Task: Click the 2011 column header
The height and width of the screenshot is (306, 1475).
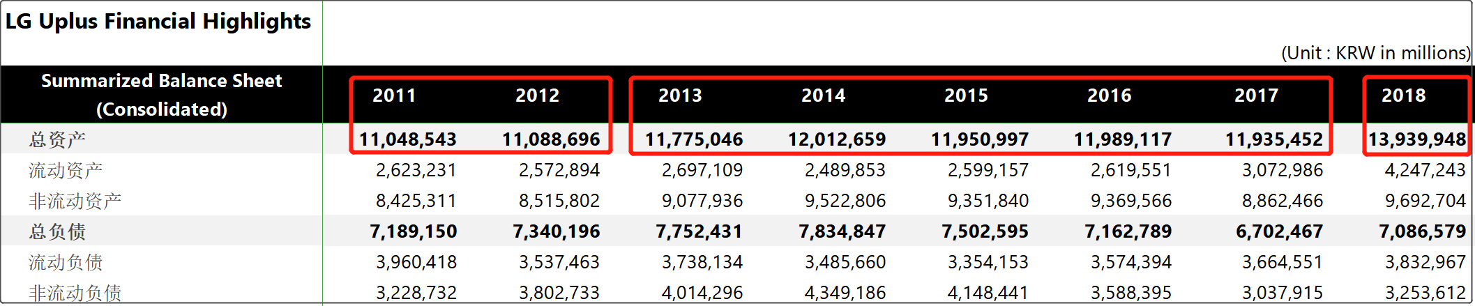Action: pos(394,95)
